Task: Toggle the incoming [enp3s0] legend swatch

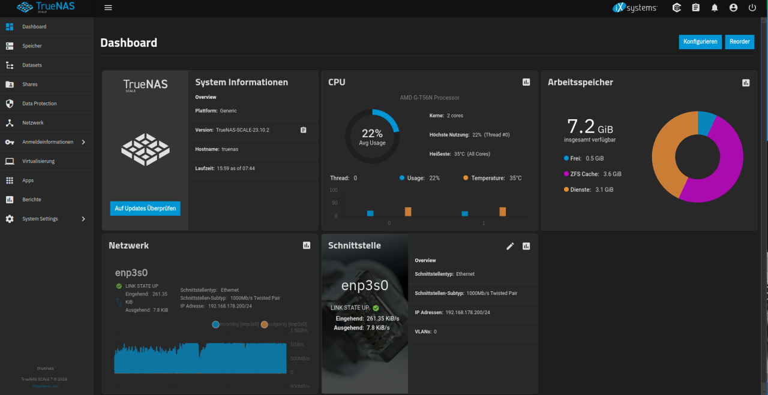Action: click(x=216, y=324)
